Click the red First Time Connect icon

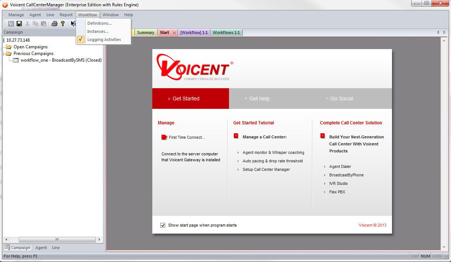[164, 137]
